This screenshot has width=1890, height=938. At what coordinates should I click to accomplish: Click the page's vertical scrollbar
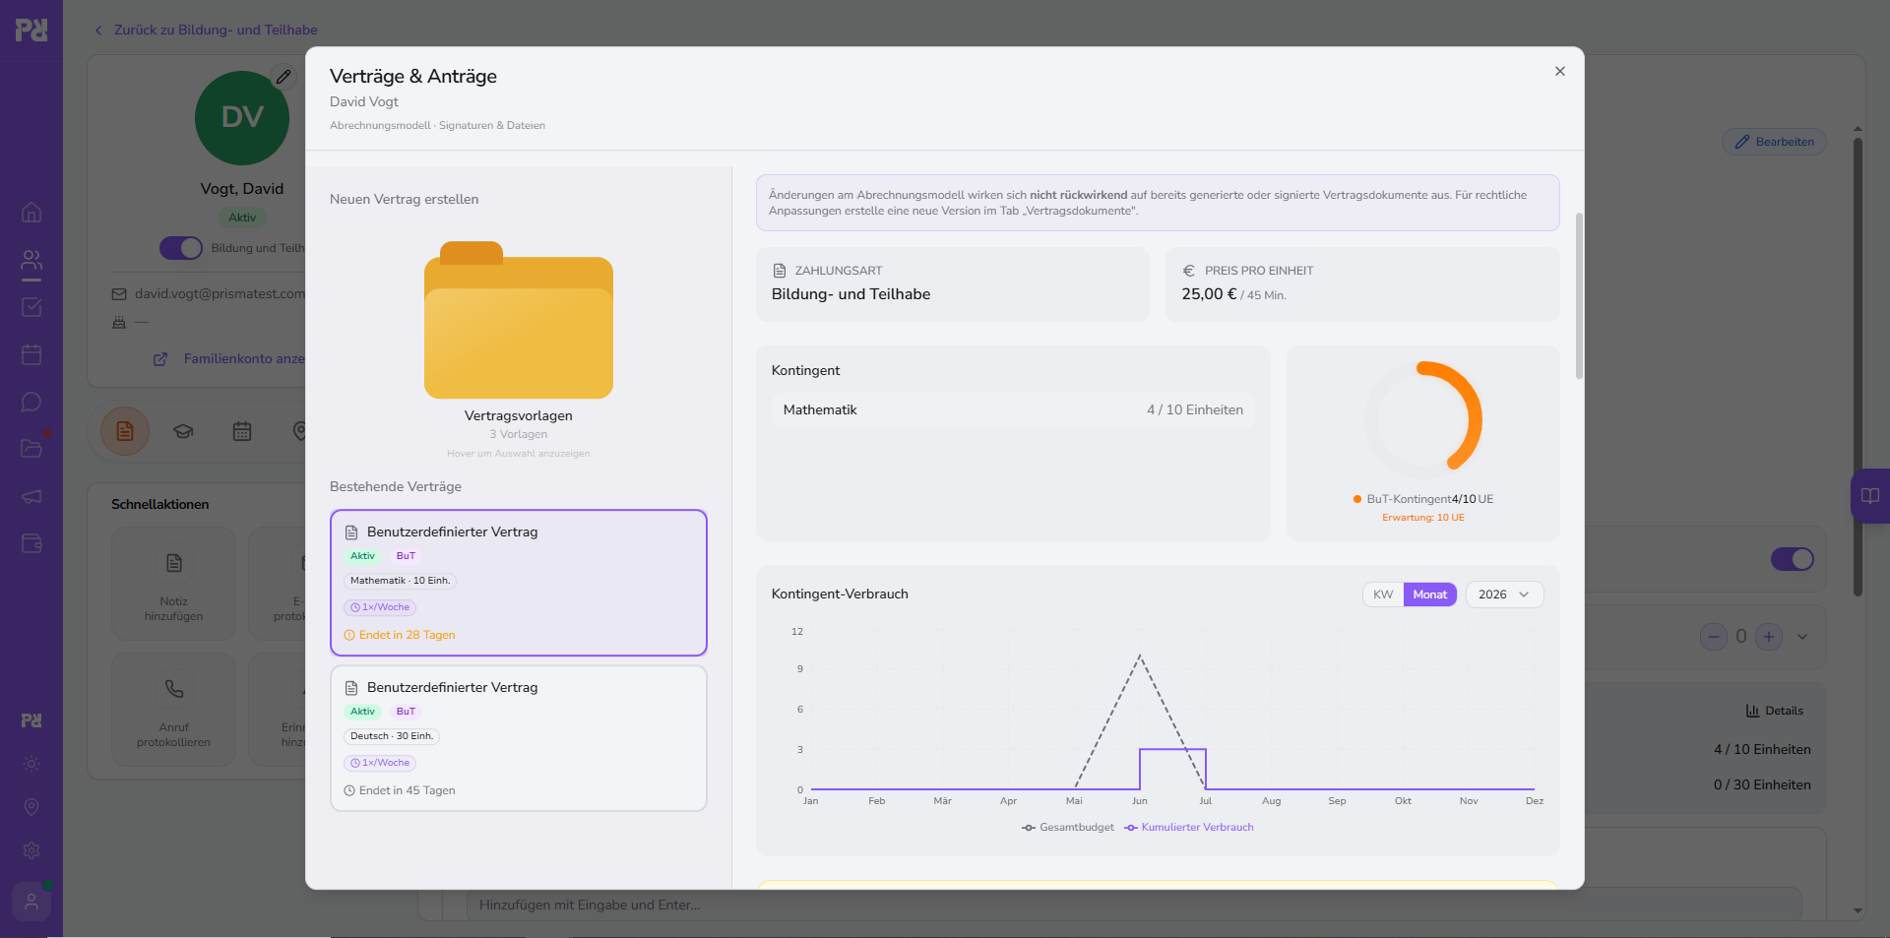1858,366
